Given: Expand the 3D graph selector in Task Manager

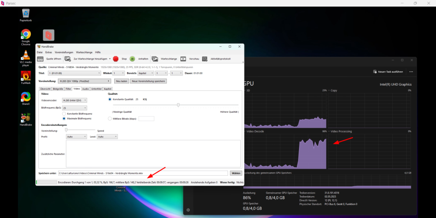Looking at the screenshot, I should 245,90.
